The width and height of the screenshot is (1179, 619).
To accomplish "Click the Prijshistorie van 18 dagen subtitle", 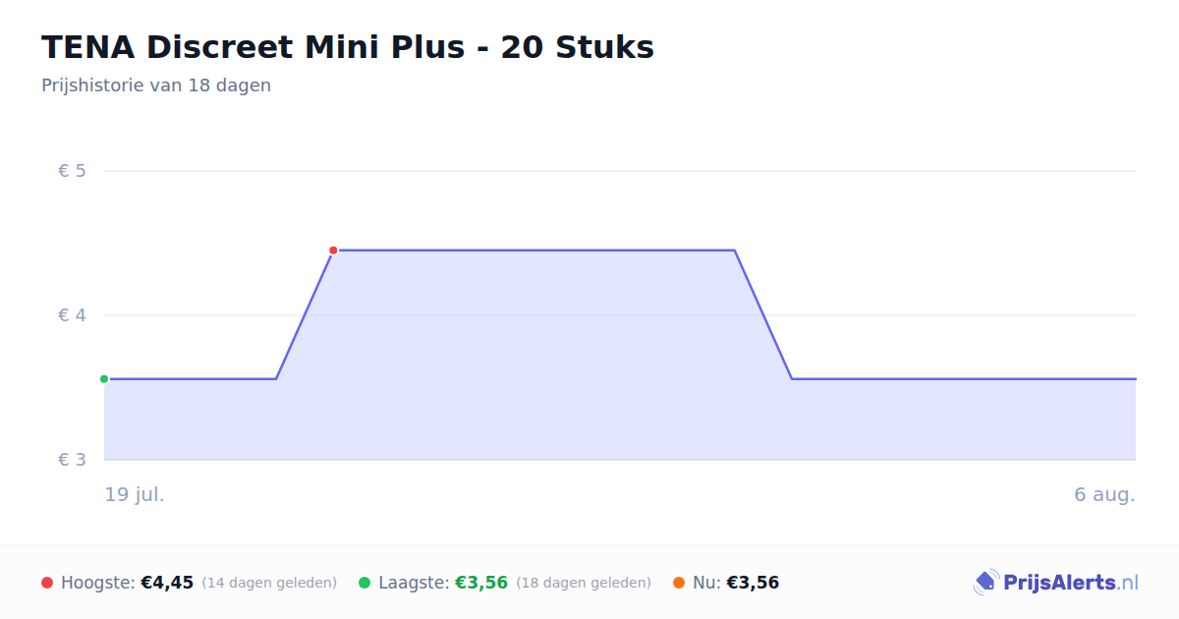I will click(156, 85).
